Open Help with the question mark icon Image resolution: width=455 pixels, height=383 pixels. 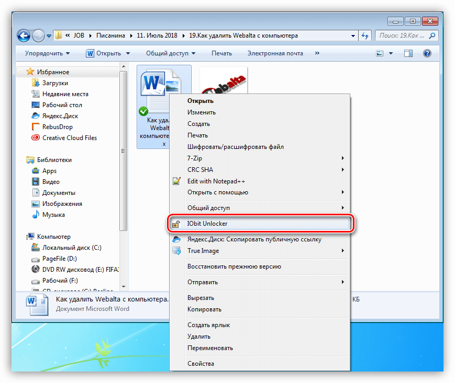(x=427, y=53)
